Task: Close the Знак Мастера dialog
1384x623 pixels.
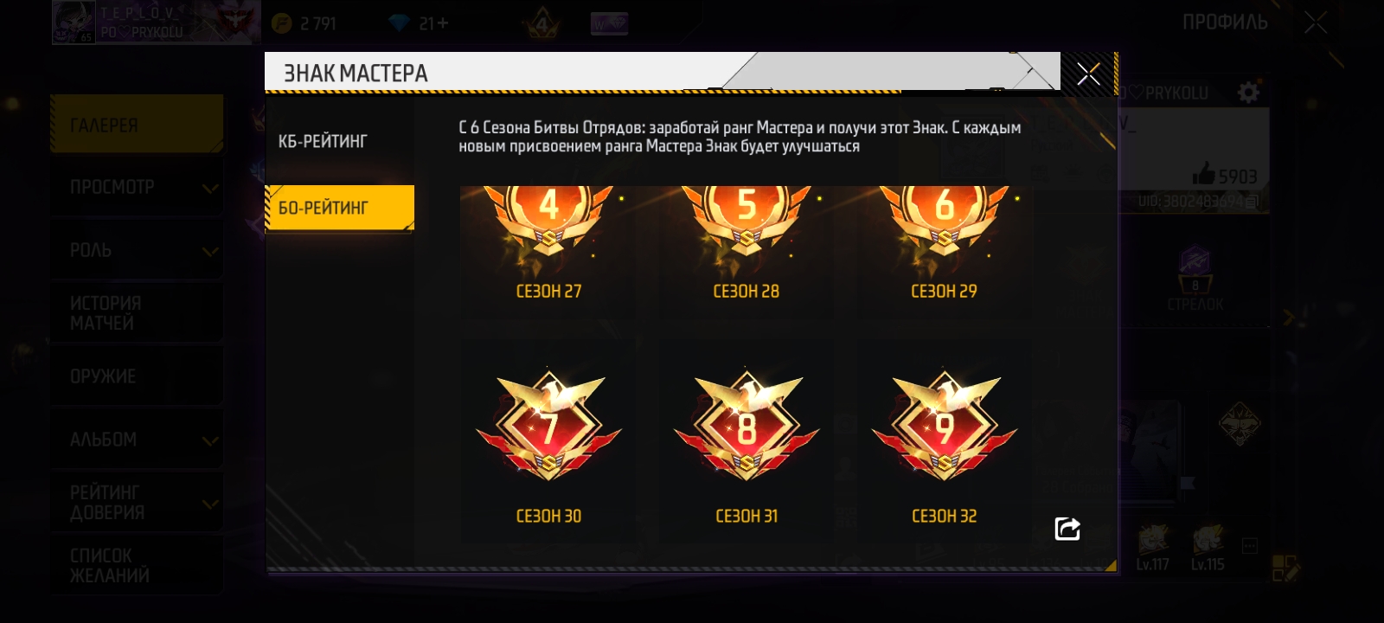Action: [1088, 74]
